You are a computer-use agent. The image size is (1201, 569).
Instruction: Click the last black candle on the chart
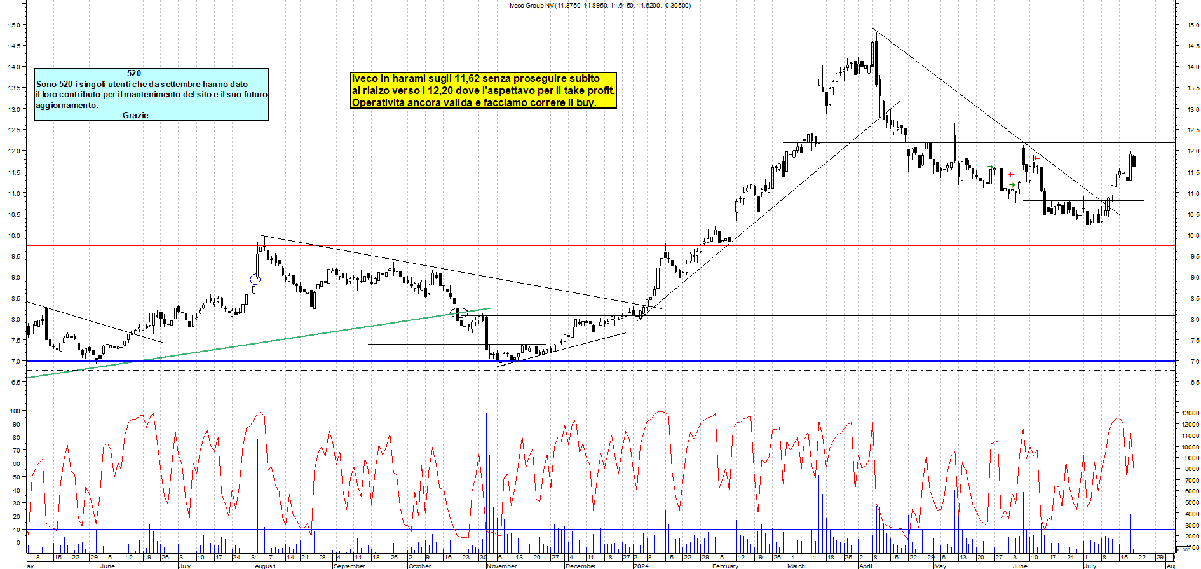[1134, 161]
